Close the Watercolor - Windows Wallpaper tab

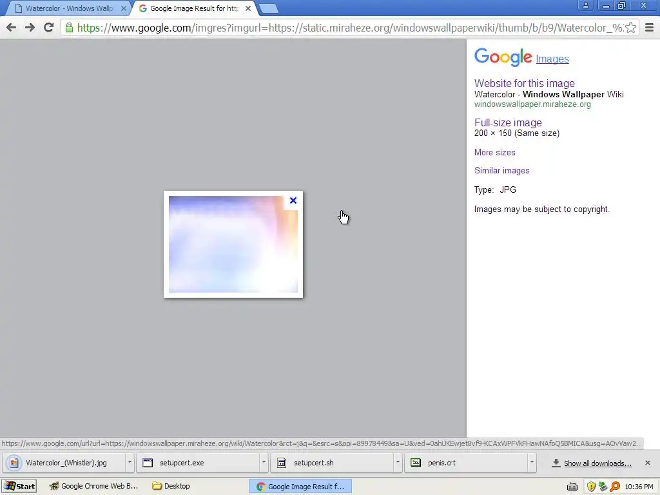pyautogui.click(x=123, y=8)
